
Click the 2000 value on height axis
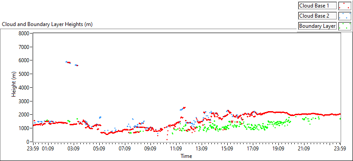pos(24,115)
